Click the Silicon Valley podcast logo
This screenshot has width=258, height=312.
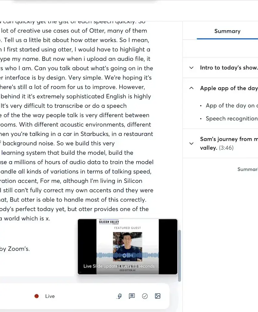click(109, 222)
